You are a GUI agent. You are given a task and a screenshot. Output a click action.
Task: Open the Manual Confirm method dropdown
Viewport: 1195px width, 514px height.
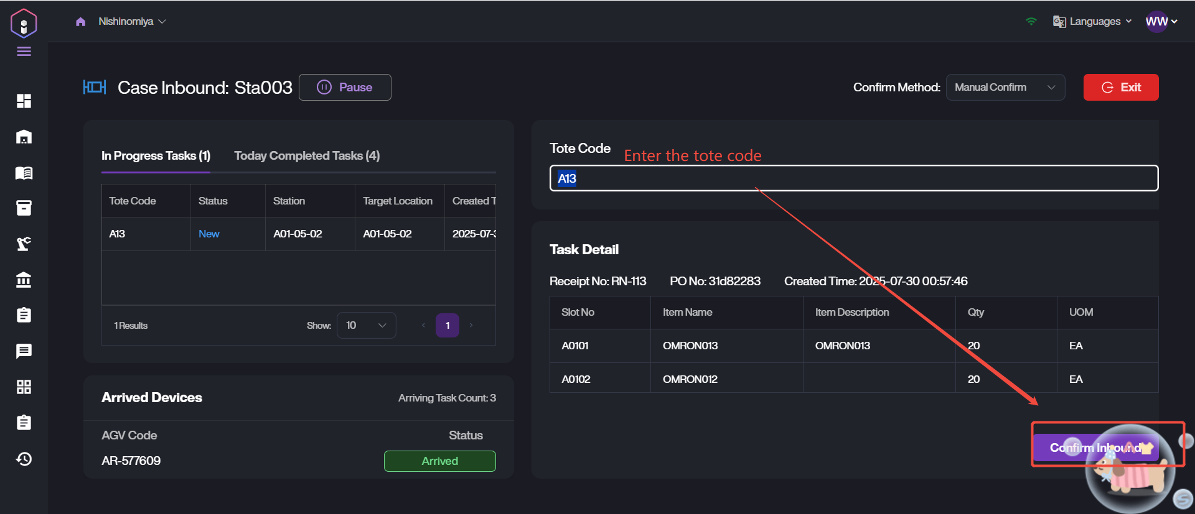[x=1005, y=88]
